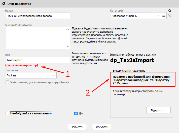The image size is (179, 133).
Task: Clear the category with the X icon
Action: coord(170,16)
